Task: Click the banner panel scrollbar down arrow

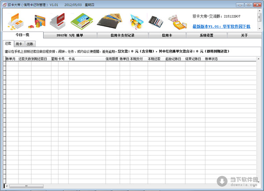Action: pos(260,29)
